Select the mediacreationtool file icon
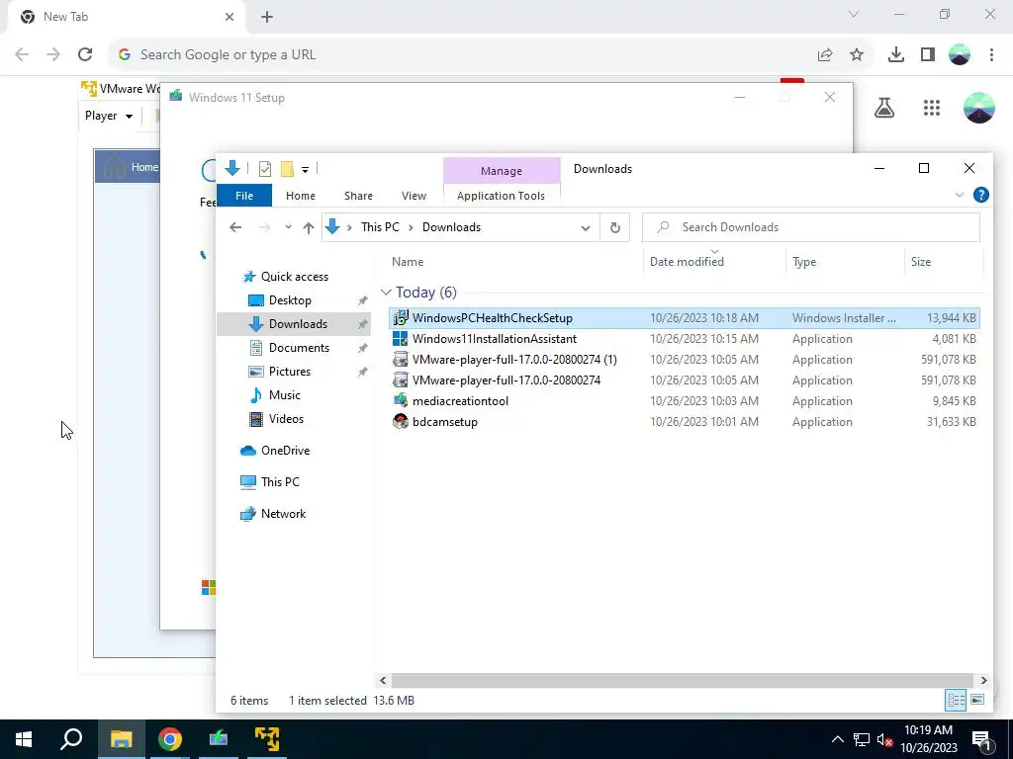 point(401,401)
